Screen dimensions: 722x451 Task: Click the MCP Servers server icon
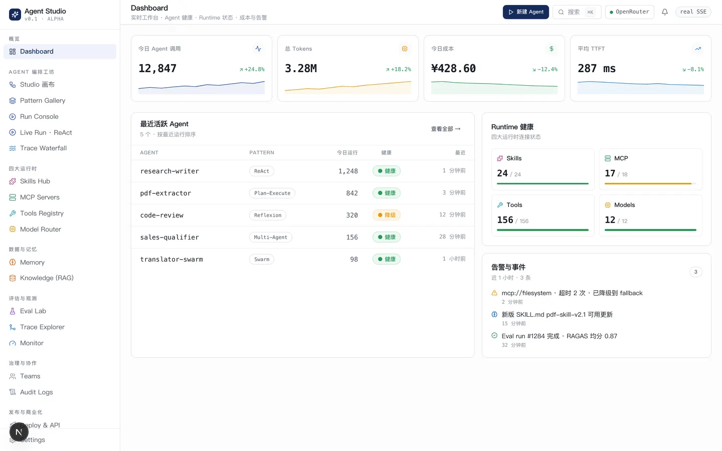[x=13, y=197]
